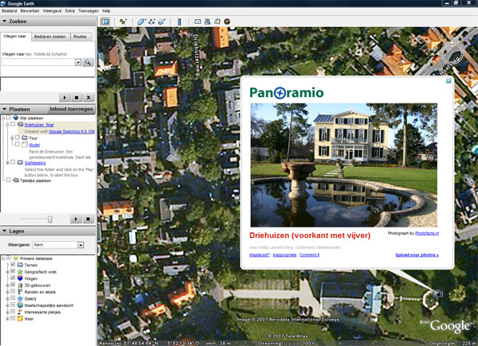Viewport: 478px width, 346px height.
Task: Toggle Mijn plaatsen checkbox
Action: coord(9,118)
